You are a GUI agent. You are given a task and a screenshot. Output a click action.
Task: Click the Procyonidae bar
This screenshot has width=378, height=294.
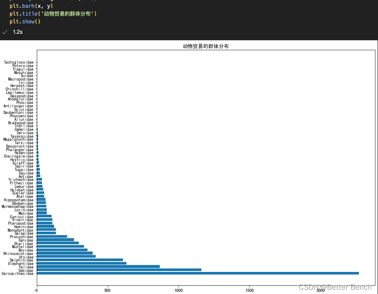coord(52,236)
